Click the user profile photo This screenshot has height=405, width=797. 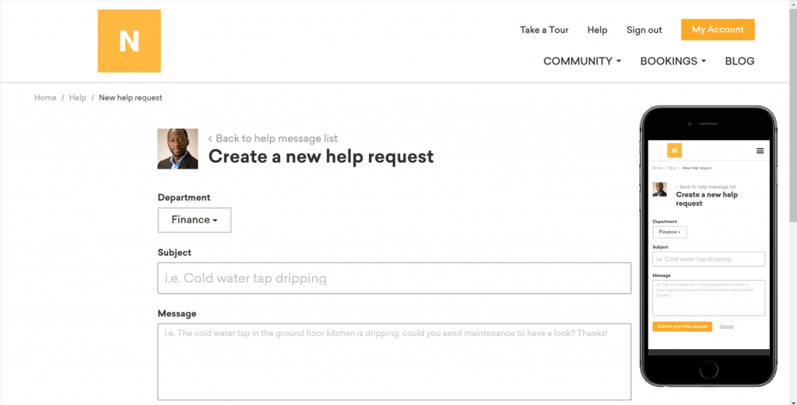click(x=177, y=148)
